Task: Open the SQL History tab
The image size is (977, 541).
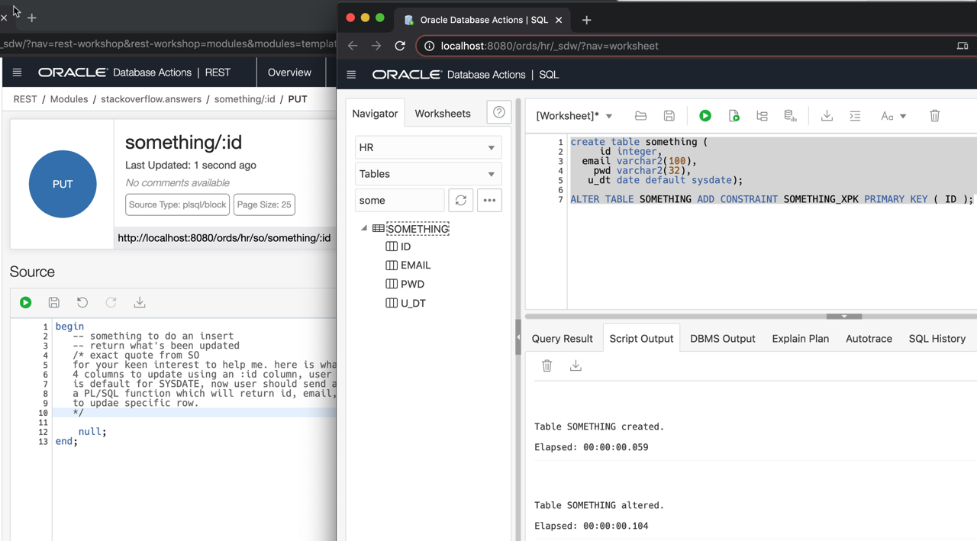Action: [x=937, y=339]
